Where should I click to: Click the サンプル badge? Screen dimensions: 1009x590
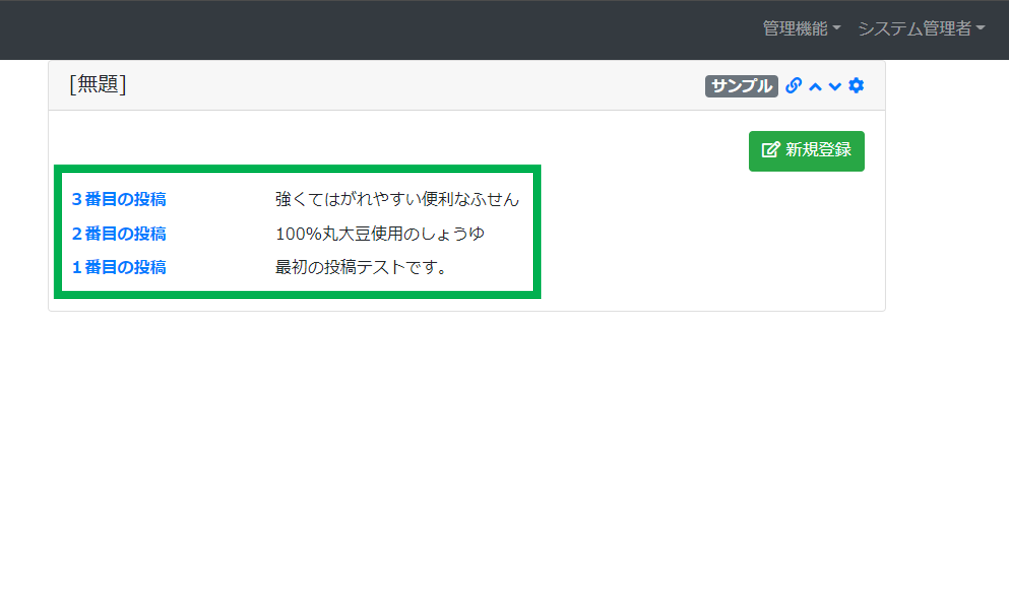point(741,86)
